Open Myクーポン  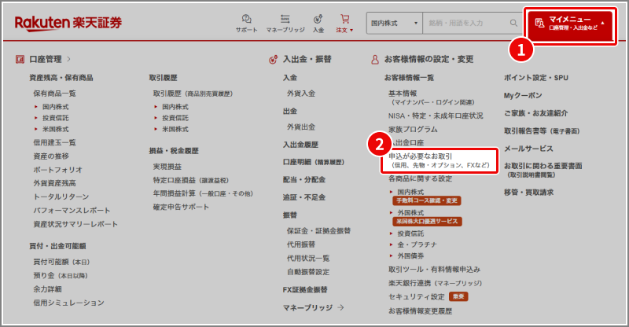pyautogui.click(x=523, y=95)
